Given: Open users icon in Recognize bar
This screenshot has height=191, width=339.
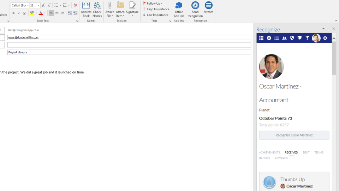Looking at the screenshot, I should pos(284,38).
